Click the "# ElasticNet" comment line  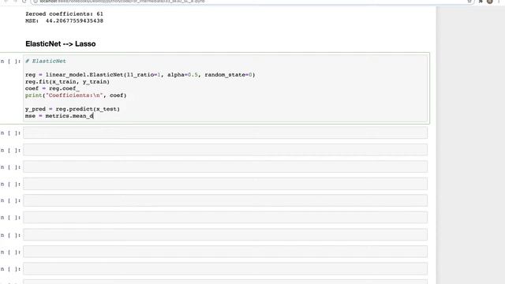click(x=46, y=62)
